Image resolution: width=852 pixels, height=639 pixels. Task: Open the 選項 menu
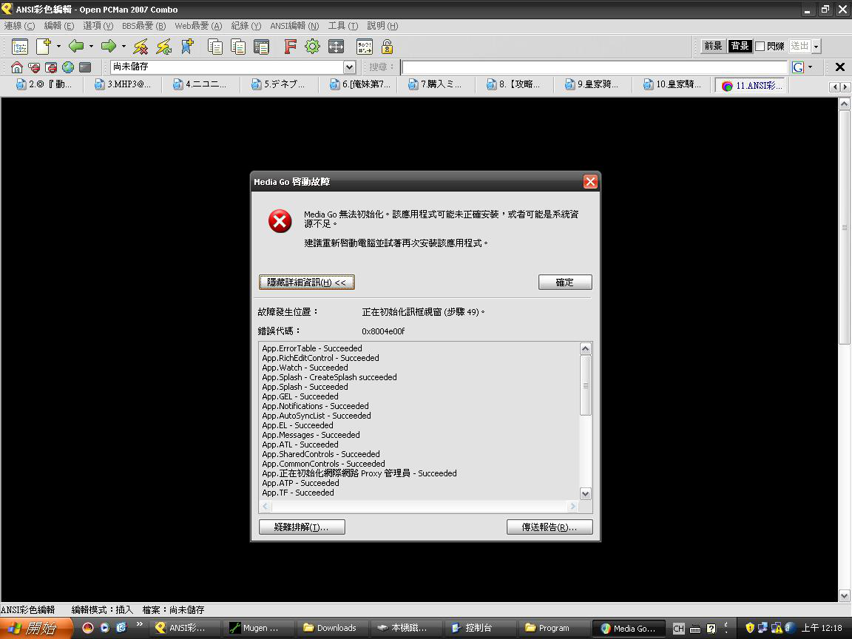pyautogui.click(x=98, y=26)
